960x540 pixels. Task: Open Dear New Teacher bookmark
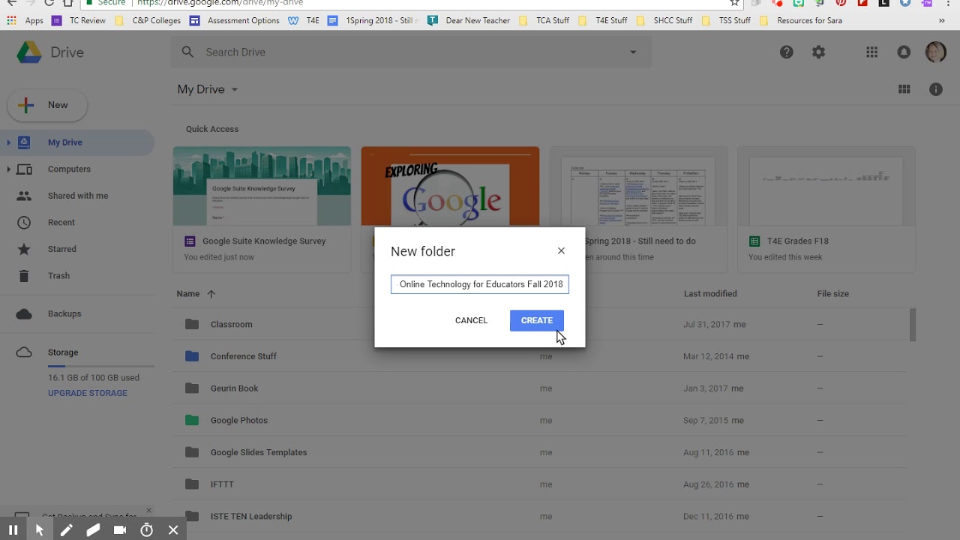point(469,21)
